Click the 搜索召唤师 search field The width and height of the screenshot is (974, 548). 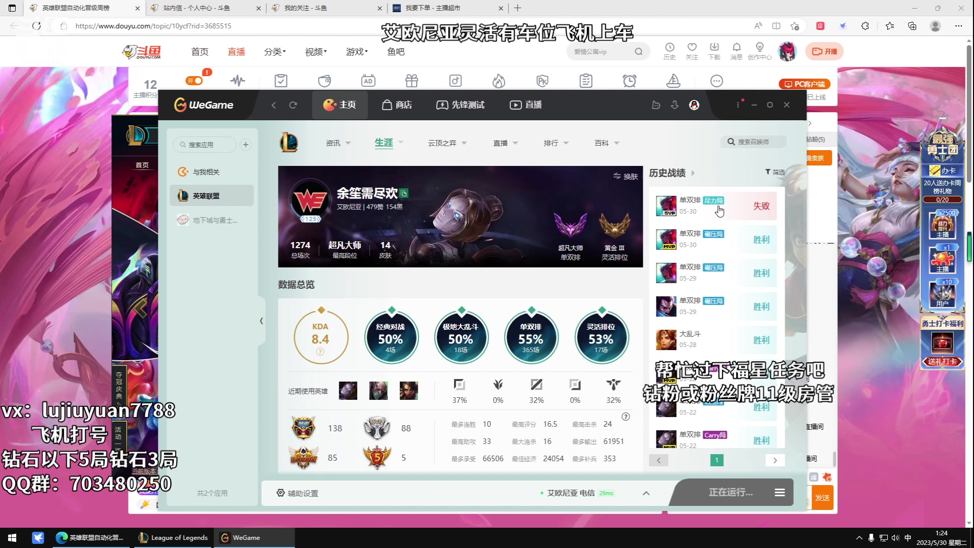[753, 142]
